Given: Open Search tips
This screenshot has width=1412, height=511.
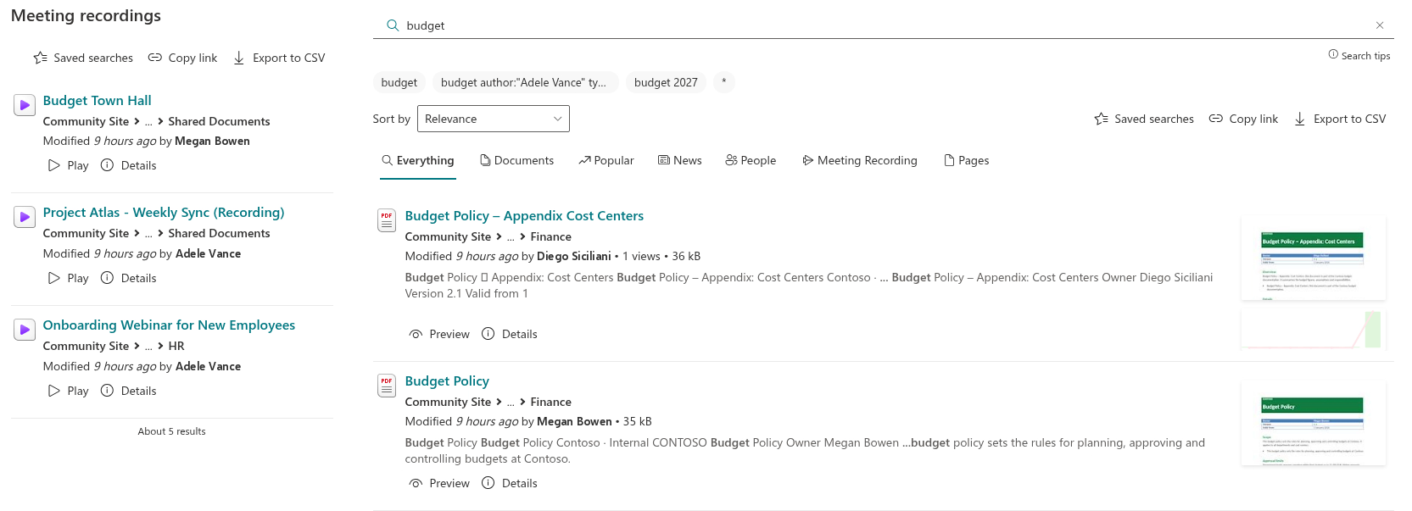Looking at the screenshot, I should pos(1359,55).
